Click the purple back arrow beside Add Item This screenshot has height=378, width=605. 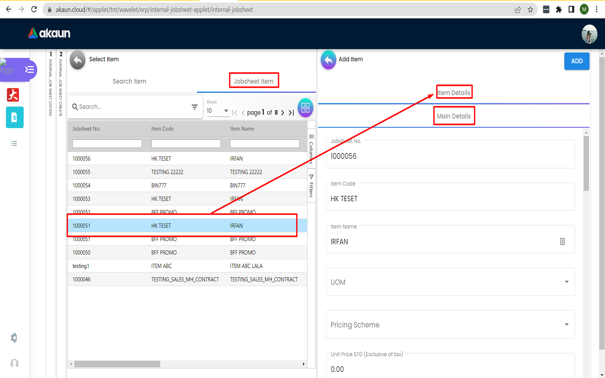pos(329,60)
